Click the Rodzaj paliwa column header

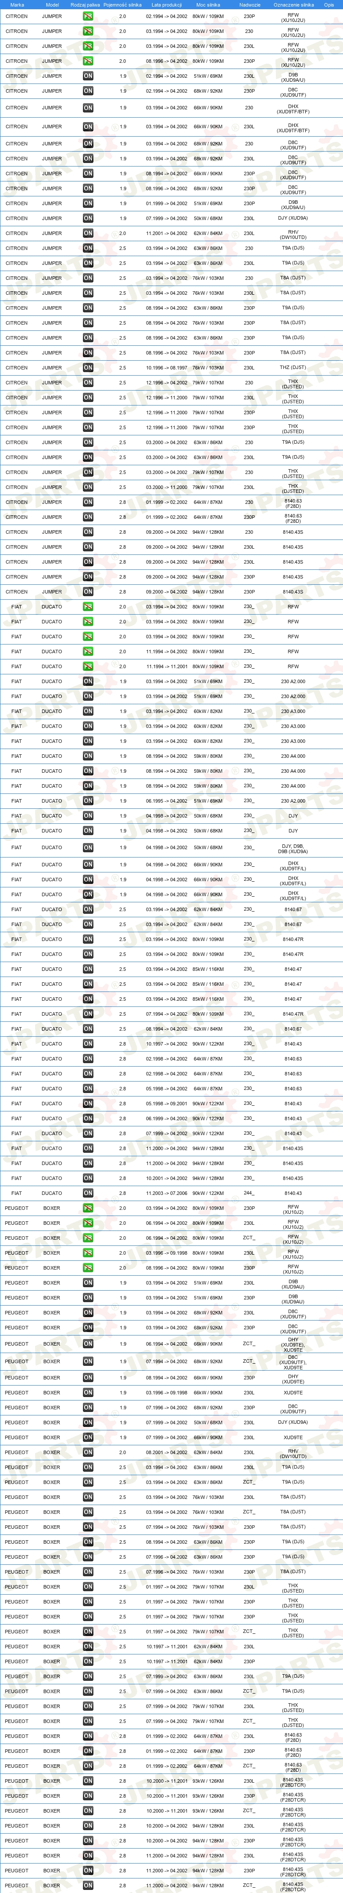(85, 4)
